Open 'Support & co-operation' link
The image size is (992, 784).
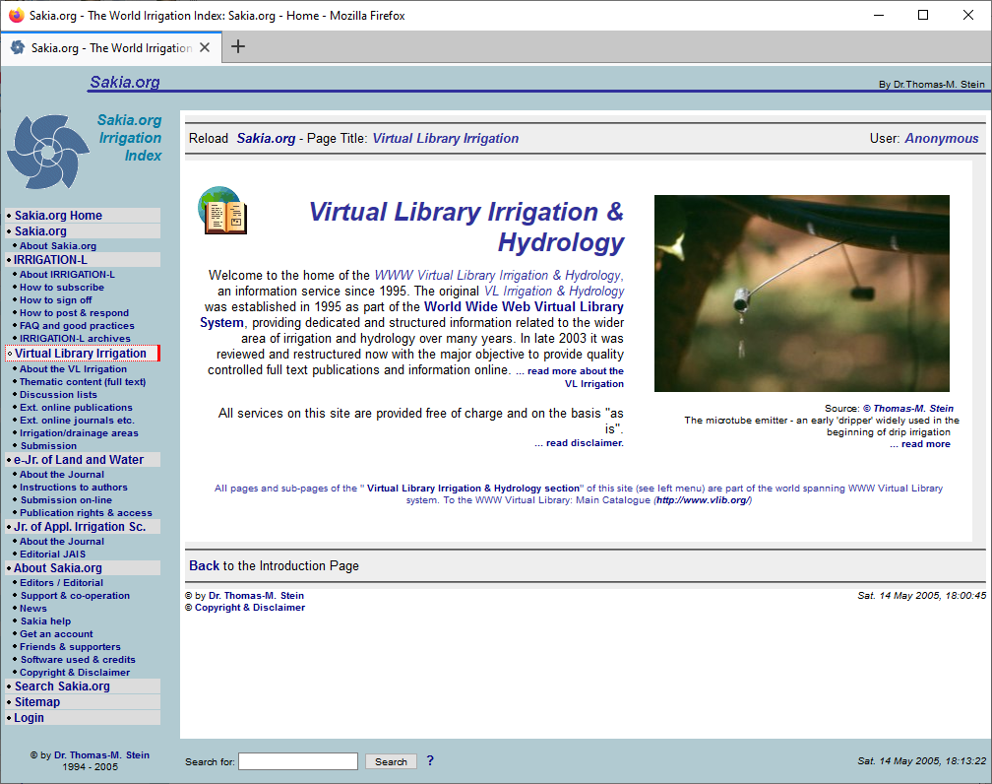(75, 595)
